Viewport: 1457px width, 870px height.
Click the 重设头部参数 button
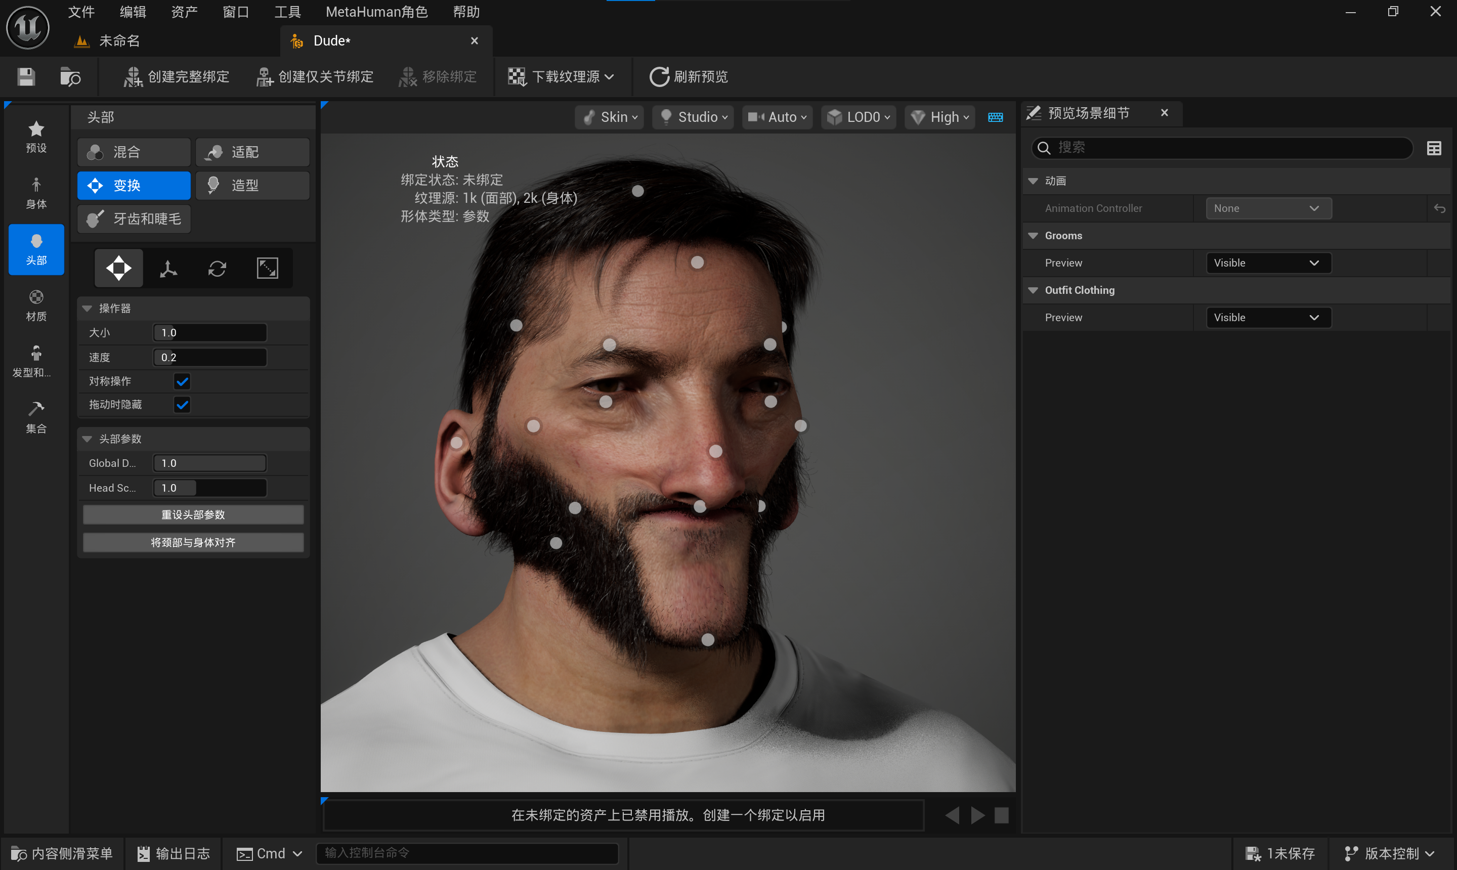click(x=193, y=515)
